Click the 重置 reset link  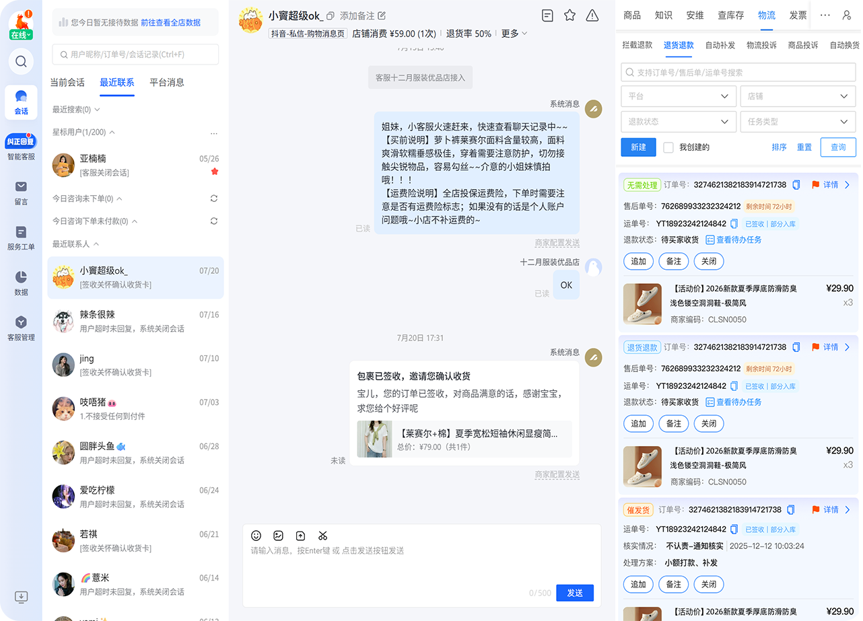pos(804,147)
